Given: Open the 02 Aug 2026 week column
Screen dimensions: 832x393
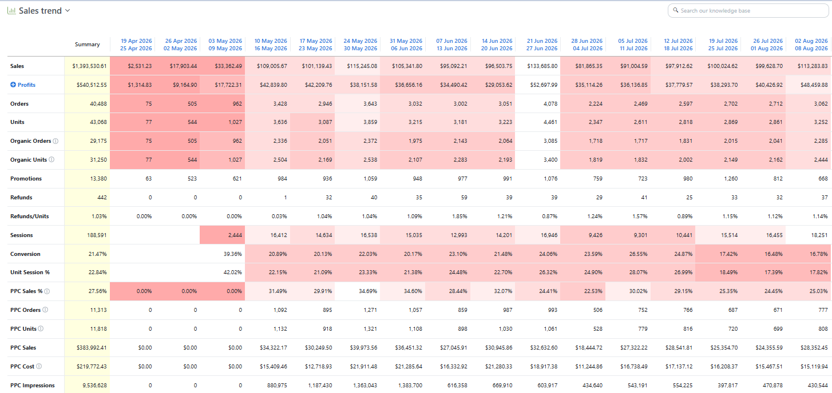Looking at the screenshot, I should (x=811, y=45).
